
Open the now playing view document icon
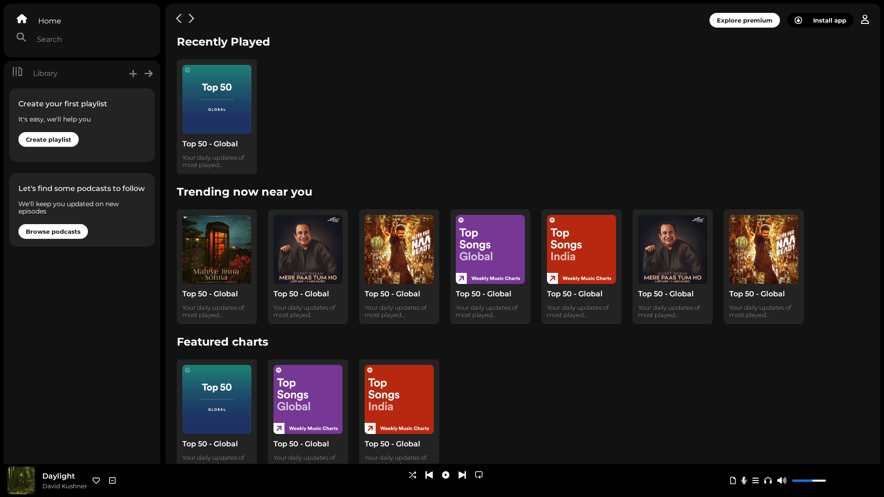pyautogui.click(x=733, y=480)
